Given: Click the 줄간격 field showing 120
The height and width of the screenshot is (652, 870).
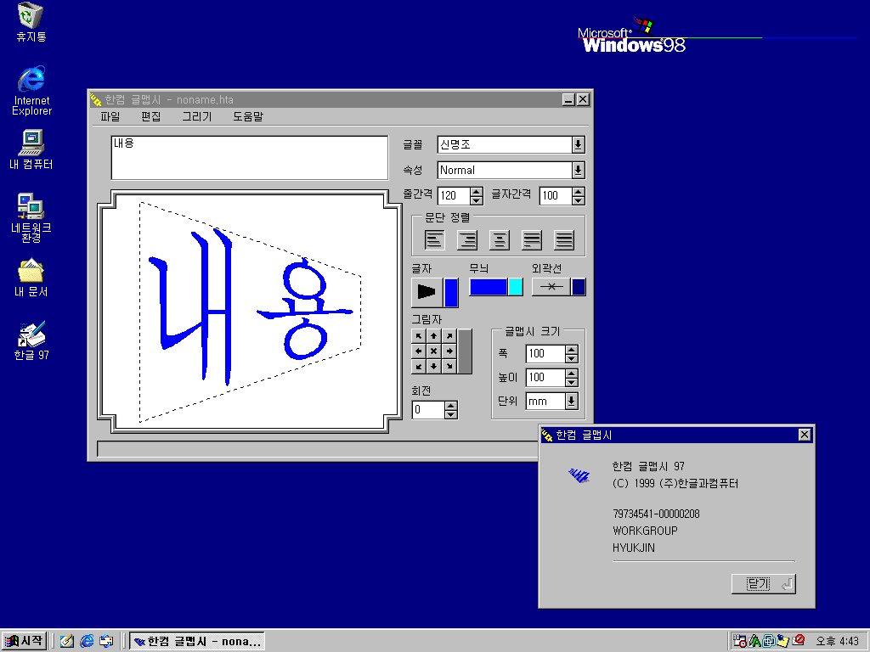Looking at the screenshot, I should click(454, 196).
